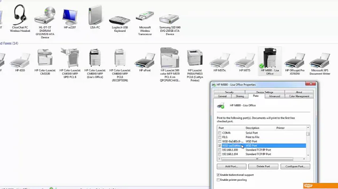Select the Microsoft Wireless Transceiver icon
The height and width of the screenshot is (189, 338).
point(145,23)
